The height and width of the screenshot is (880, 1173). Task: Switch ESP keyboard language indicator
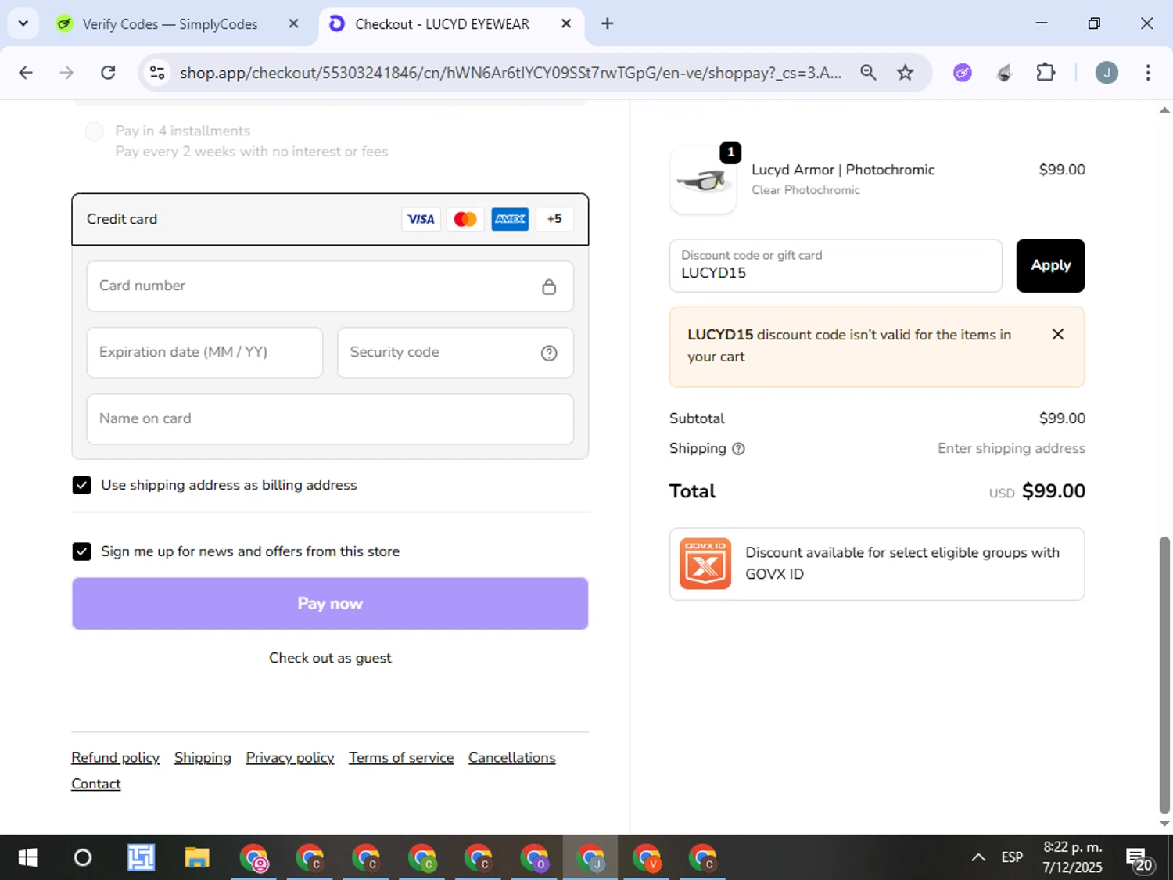(x=1012, y=858)
